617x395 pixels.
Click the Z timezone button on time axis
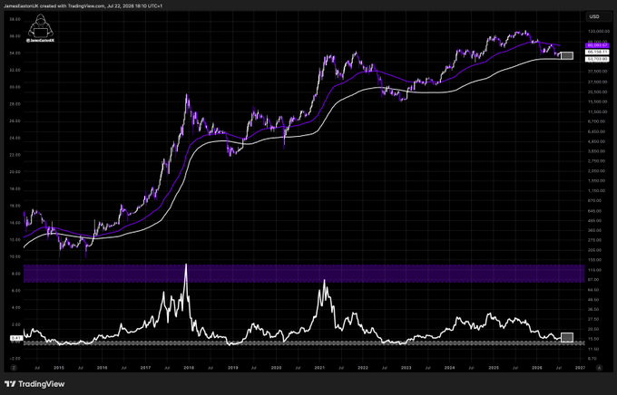tap(14, 368)
